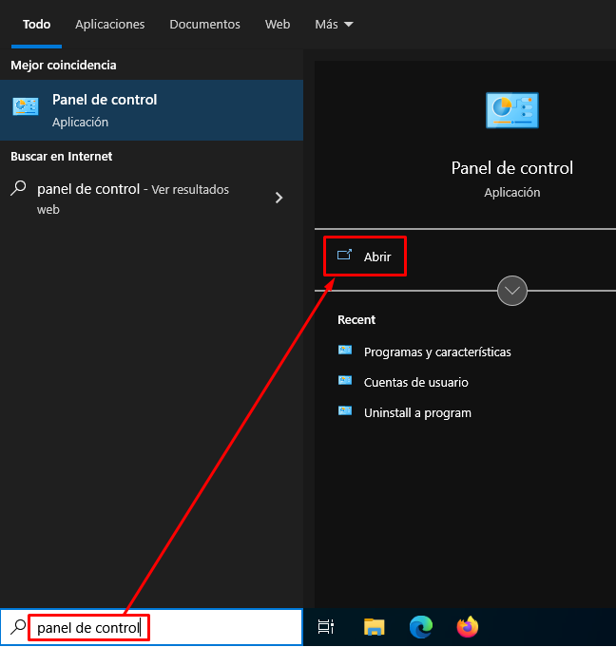The width and height of the screenshot is (616, 647).
Task: Click the Aplicación label under preview title
Action: click(512, 192)
